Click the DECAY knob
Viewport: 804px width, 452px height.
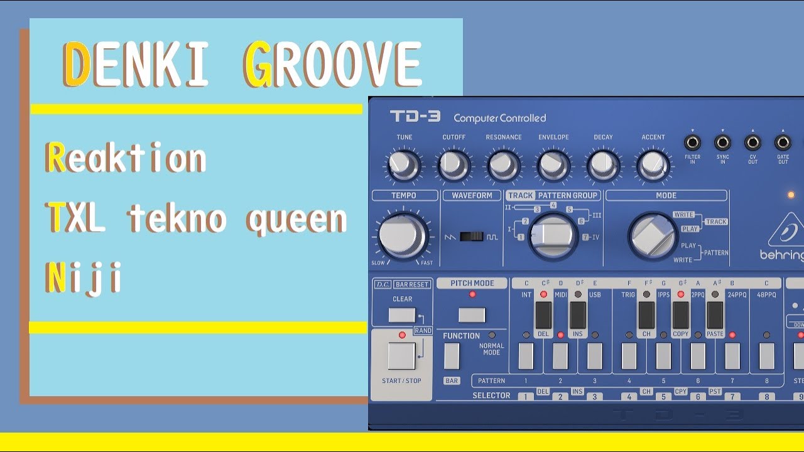(x=603, y=166)
